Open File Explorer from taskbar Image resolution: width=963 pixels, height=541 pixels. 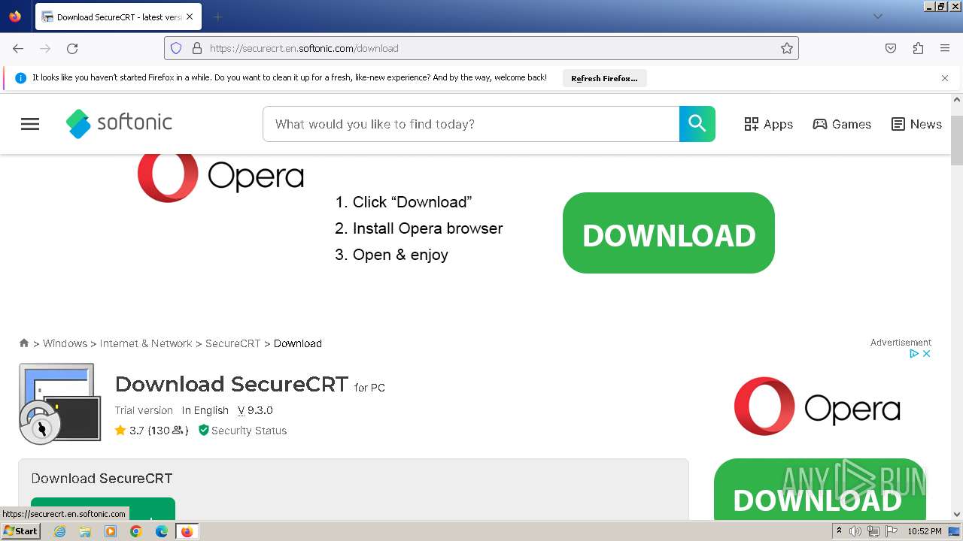point(85,531)
